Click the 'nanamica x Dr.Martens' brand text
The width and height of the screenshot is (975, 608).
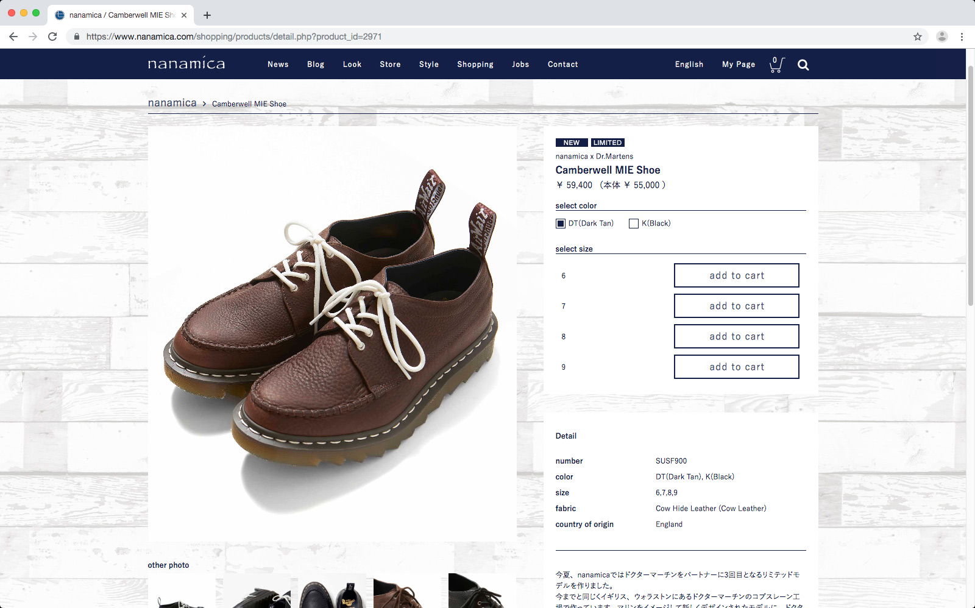click(594, 157)
